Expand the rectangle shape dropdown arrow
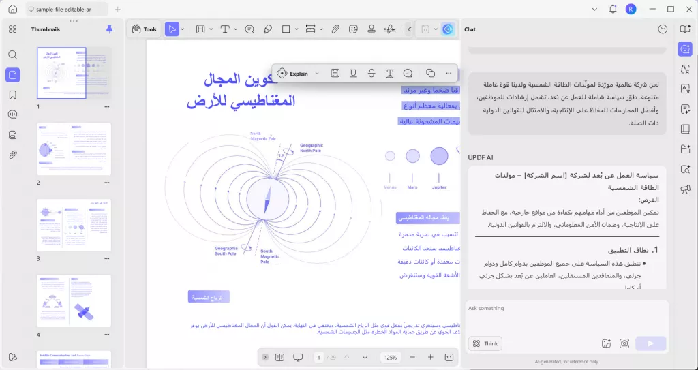 (x=297, y=29)
